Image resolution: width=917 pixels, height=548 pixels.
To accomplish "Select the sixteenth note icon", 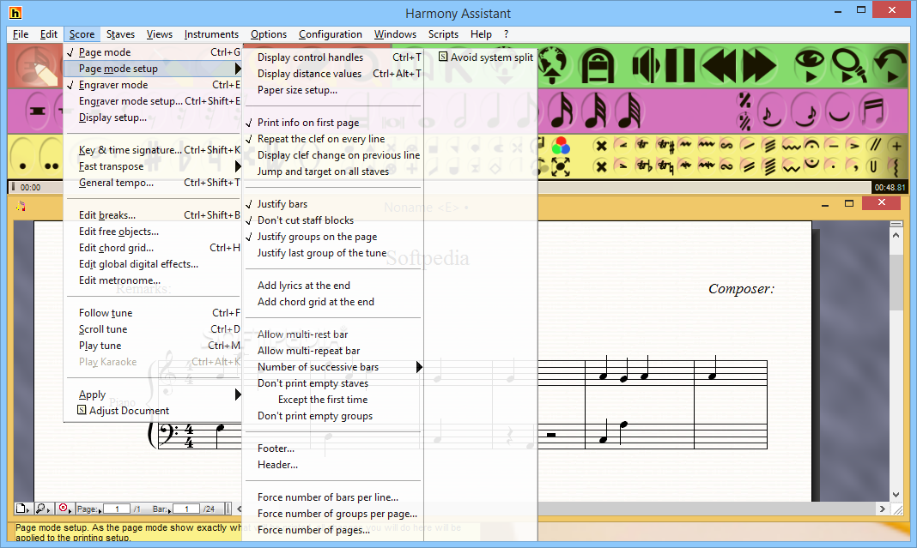I will [x=562, y=110].
